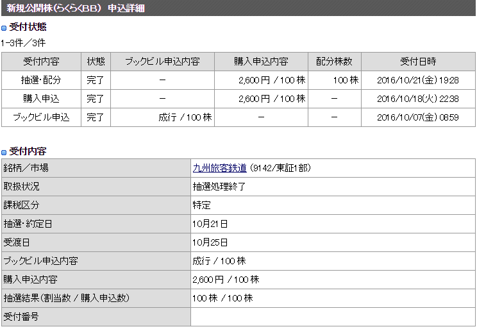Click the 抽選処理終了 status value

point(219,187)
